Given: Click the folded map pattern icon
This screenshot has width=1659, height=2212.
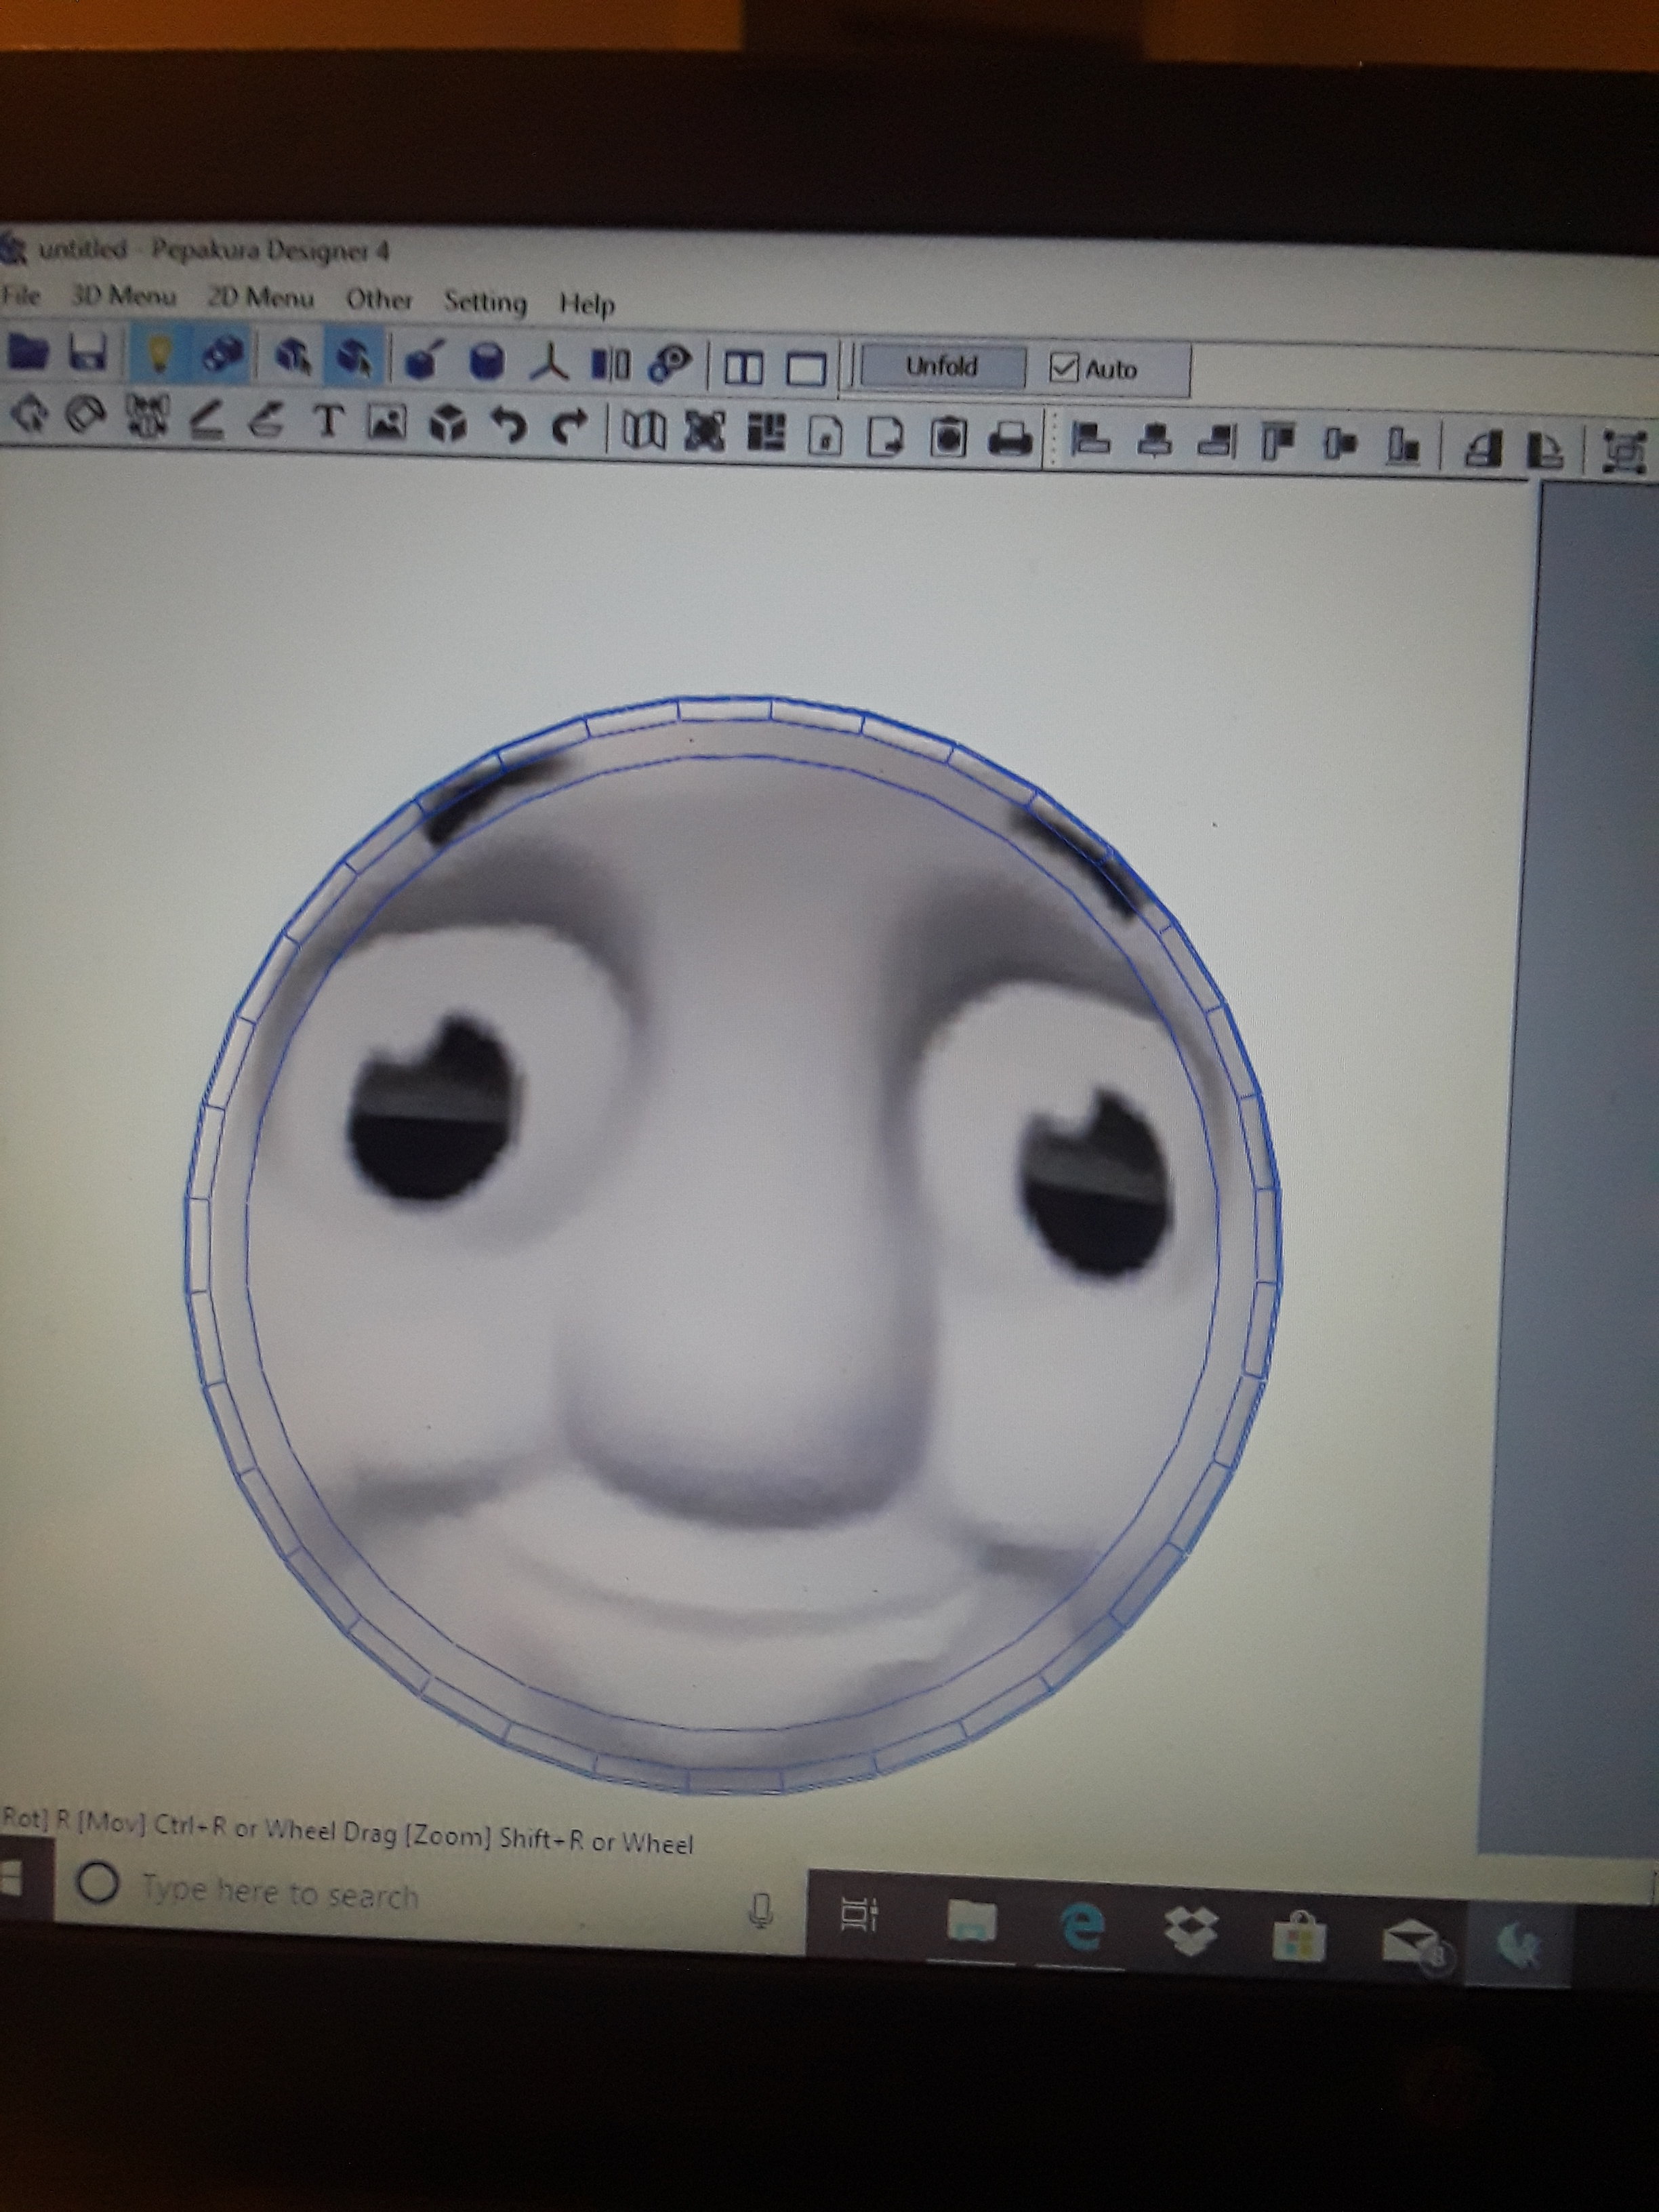Looking at the screenshot, I should point(644,431).
